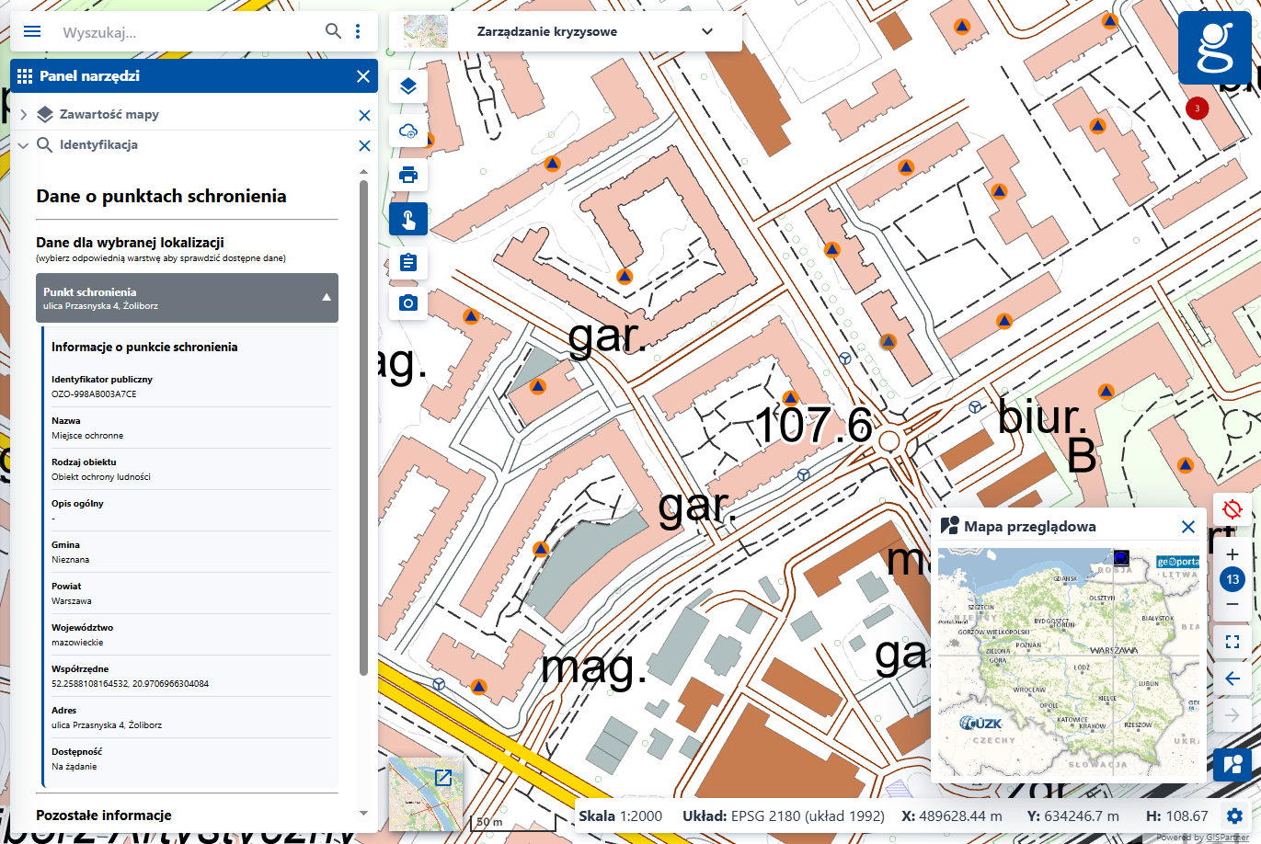Viewport: 1261px width, 844px height.
Task: Click the camera screenshot tool
Action: click(x=408, y=302)
